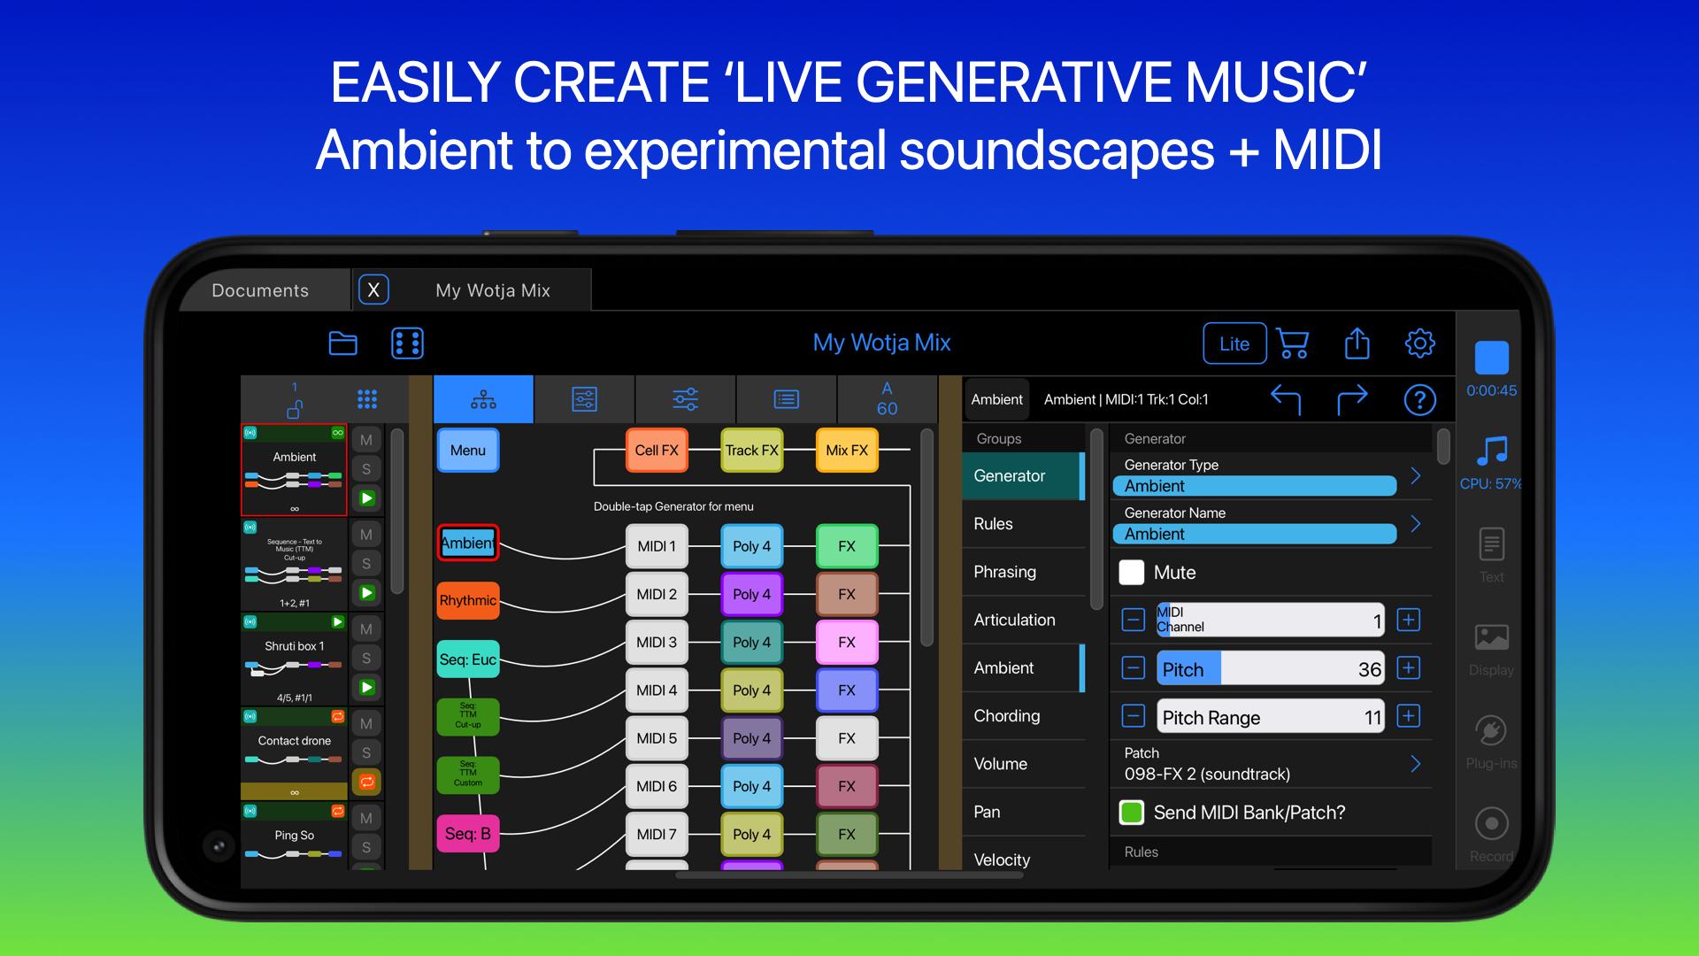1699x956 pixels.
Task: Click the undo arrow icon
Action: pos(1286,399)
